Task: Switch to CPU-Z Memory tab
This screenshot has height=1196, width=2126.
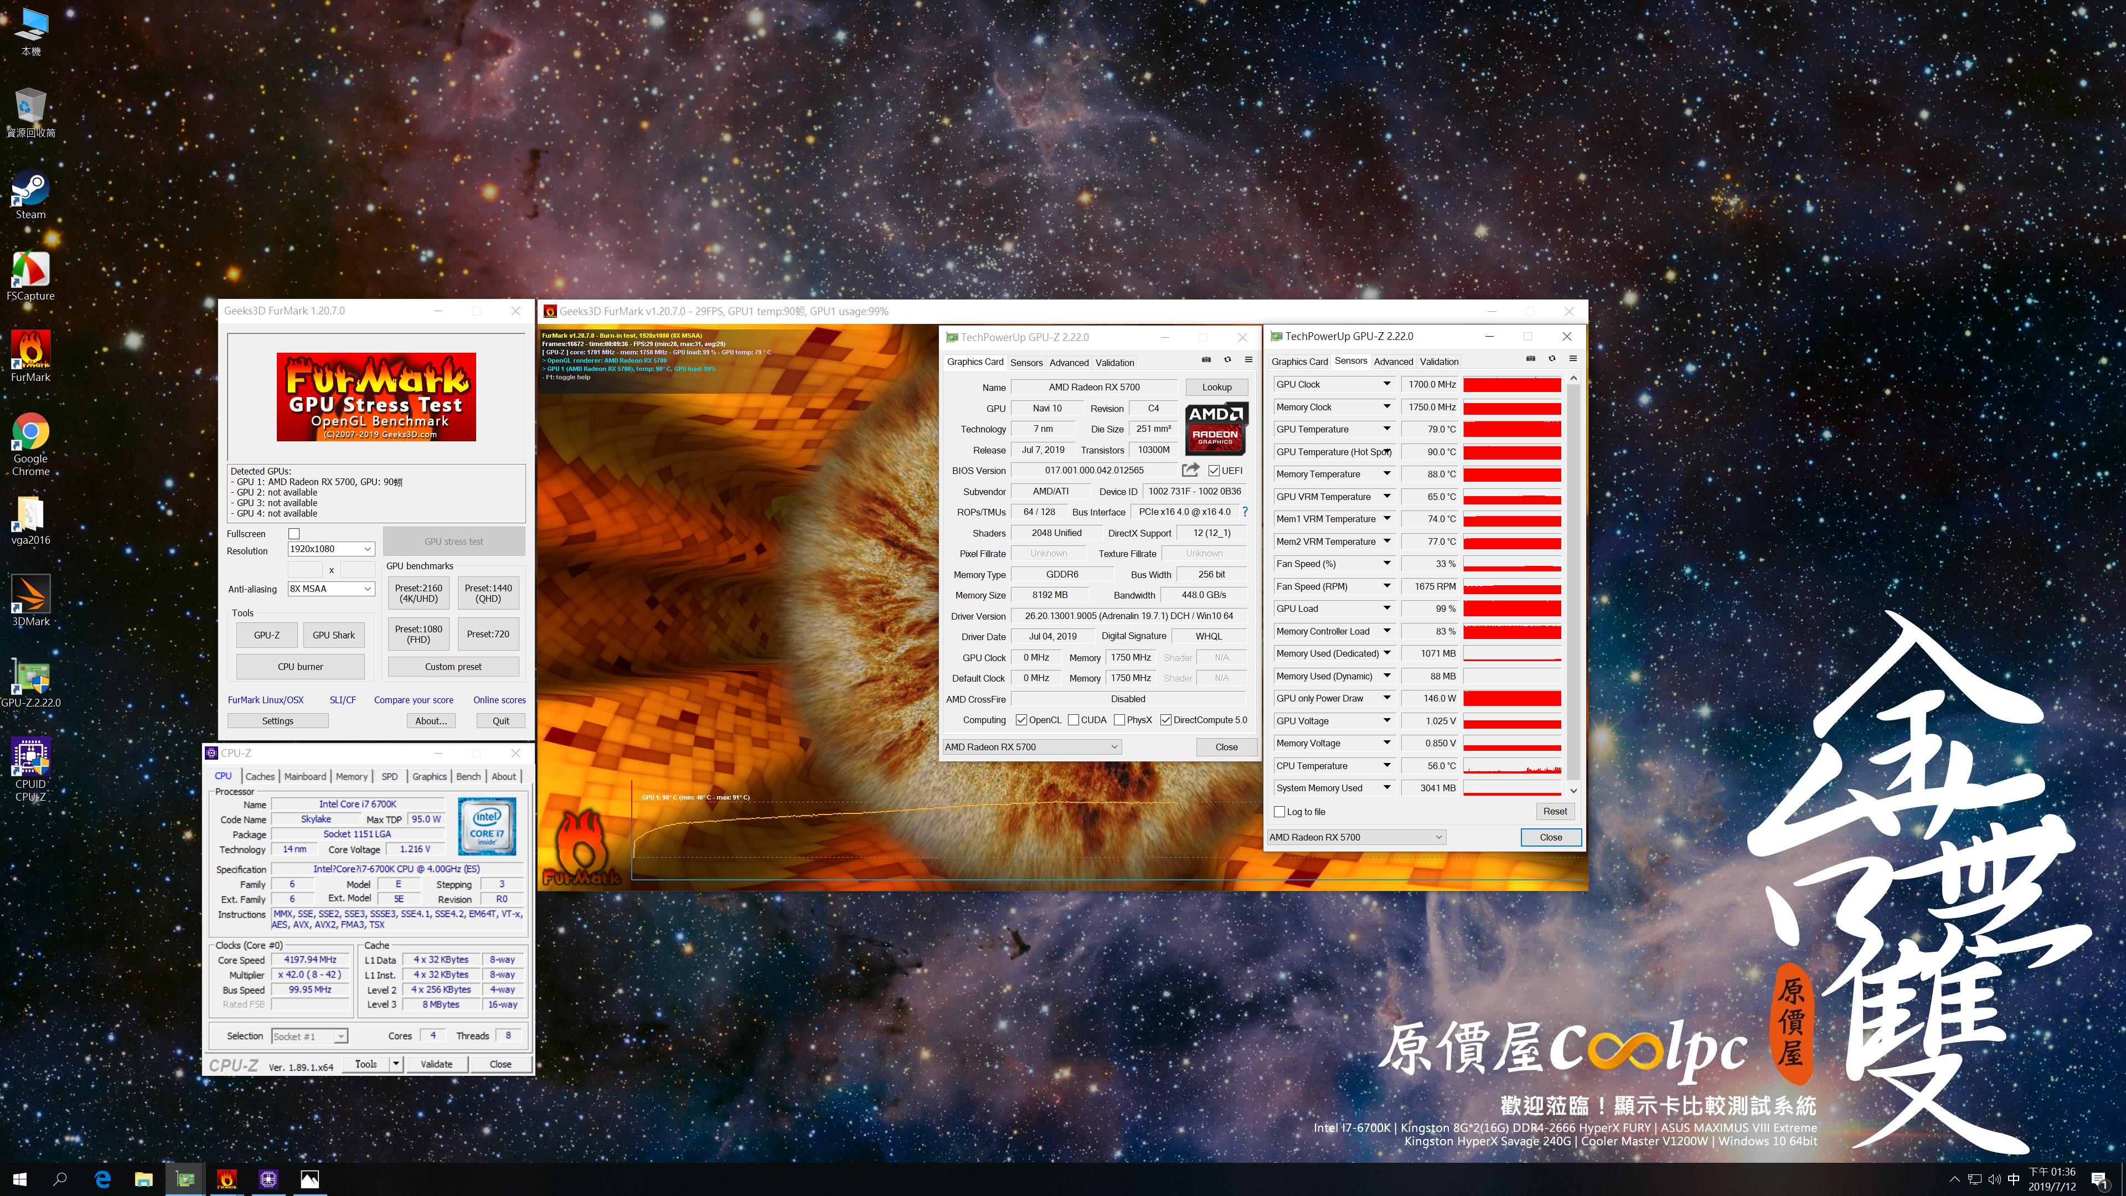Action: pyautogui.click(x=352, y=776)
